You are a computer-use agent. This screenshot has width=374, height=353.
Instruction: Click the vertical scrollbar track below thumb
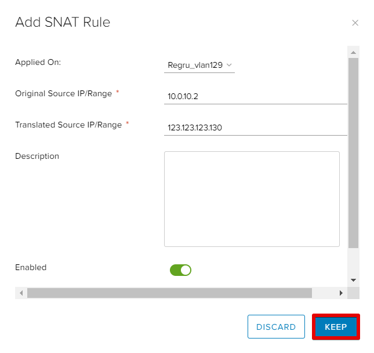point(354,262)
